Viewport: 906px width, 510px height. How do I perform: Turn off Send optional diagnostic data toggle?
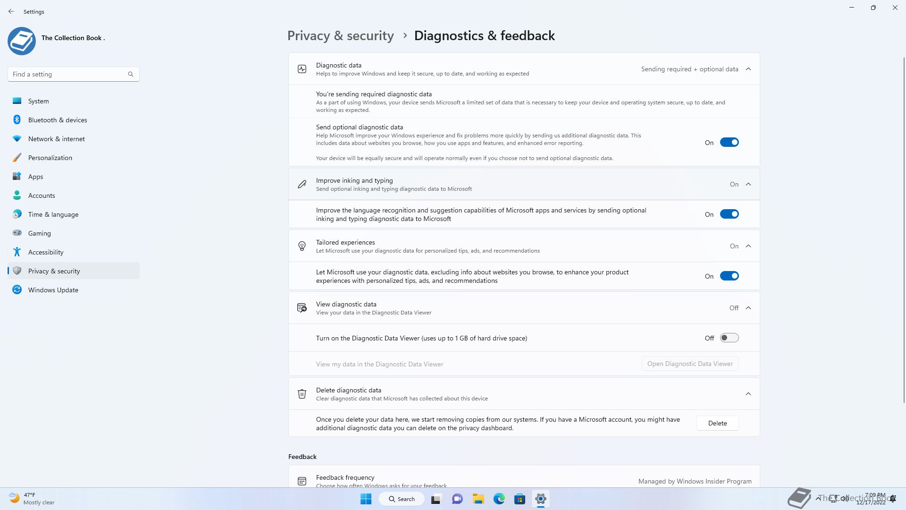click(x=729, y=142)
